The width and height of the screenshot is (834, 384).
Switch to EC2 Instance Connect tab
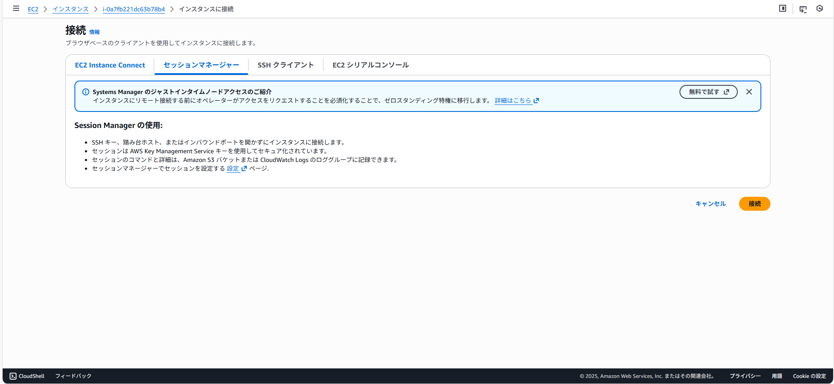110,65
